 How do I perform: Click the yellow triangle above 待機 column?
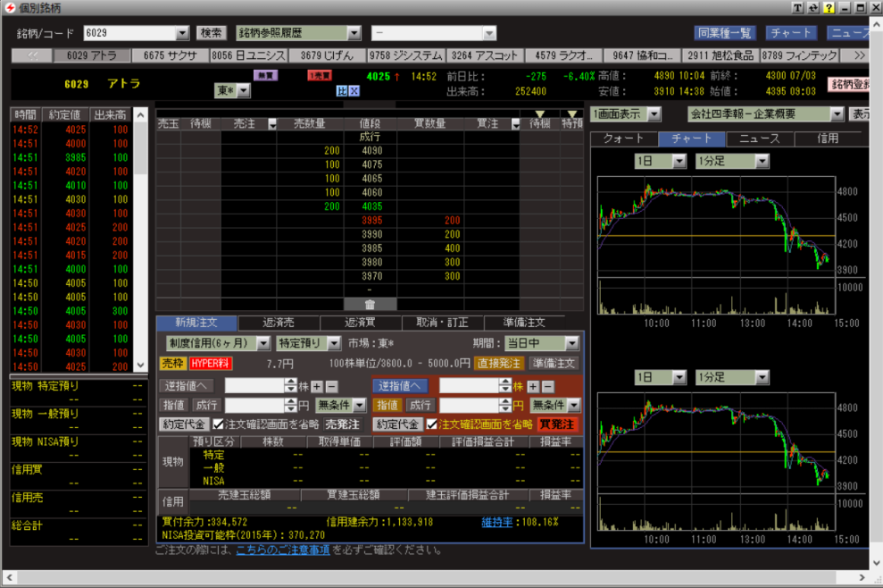pos(538,114)
